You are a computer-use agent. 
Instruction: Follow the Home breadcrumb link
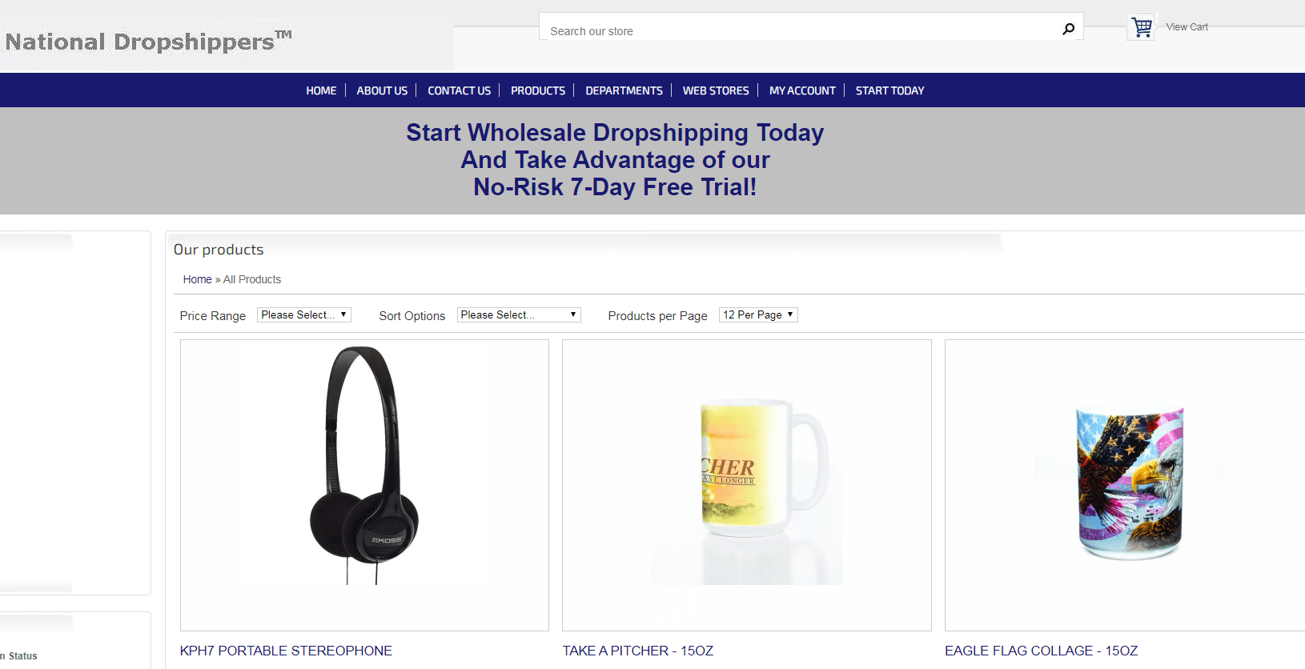197,279
